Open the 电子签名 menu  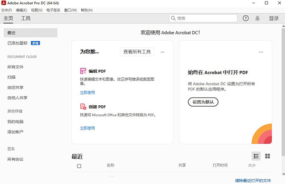click(53, 10)
